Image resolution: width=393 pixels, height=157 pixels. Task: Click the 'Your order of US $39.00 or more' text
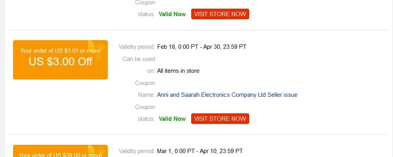coord(60,155)
